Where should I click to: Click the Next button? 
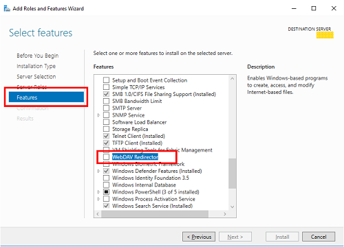(235, 237)
